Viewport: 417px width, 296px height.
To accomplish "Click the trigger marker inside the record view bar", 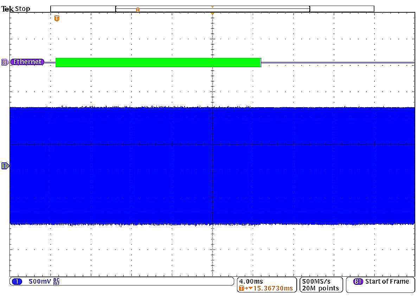I will 138,10.
